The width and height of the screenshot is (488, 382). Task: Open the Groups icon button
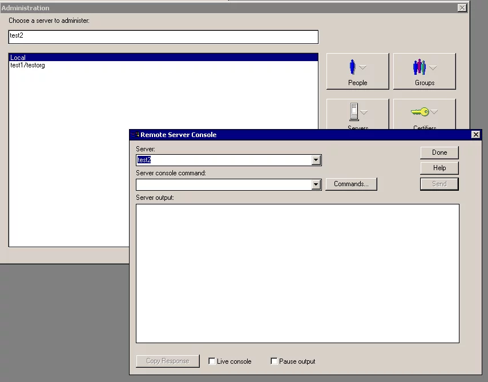point(424,71)
